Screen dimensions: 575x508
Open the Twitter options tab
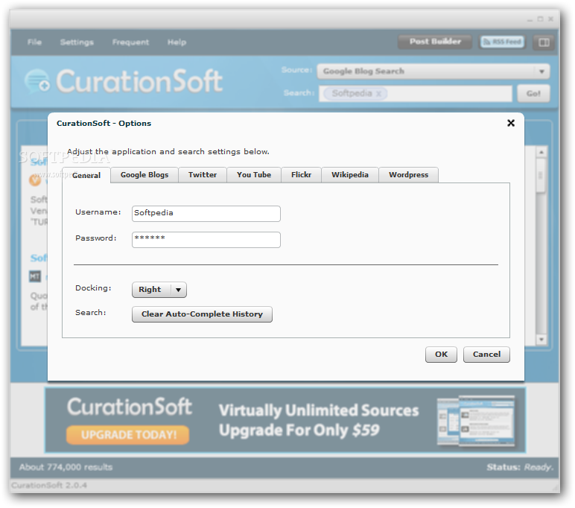coord(203,174)
